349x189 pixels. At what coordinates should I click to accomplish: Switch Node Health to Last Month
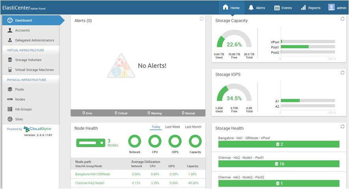(x=193, y=127)
